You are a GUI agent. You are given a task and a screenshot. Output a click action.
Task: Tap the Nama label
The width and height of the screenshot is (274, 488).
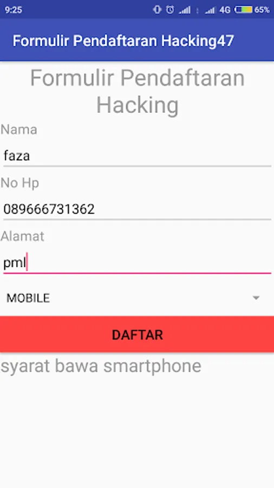click(19, 130)
